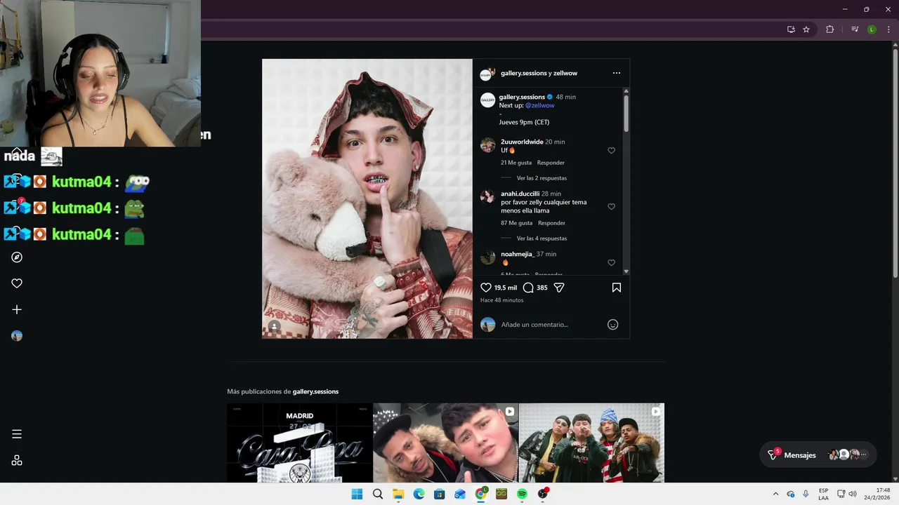
Task: Open anahi.duccilli commenter profile
Action: [x=520, y=194]
